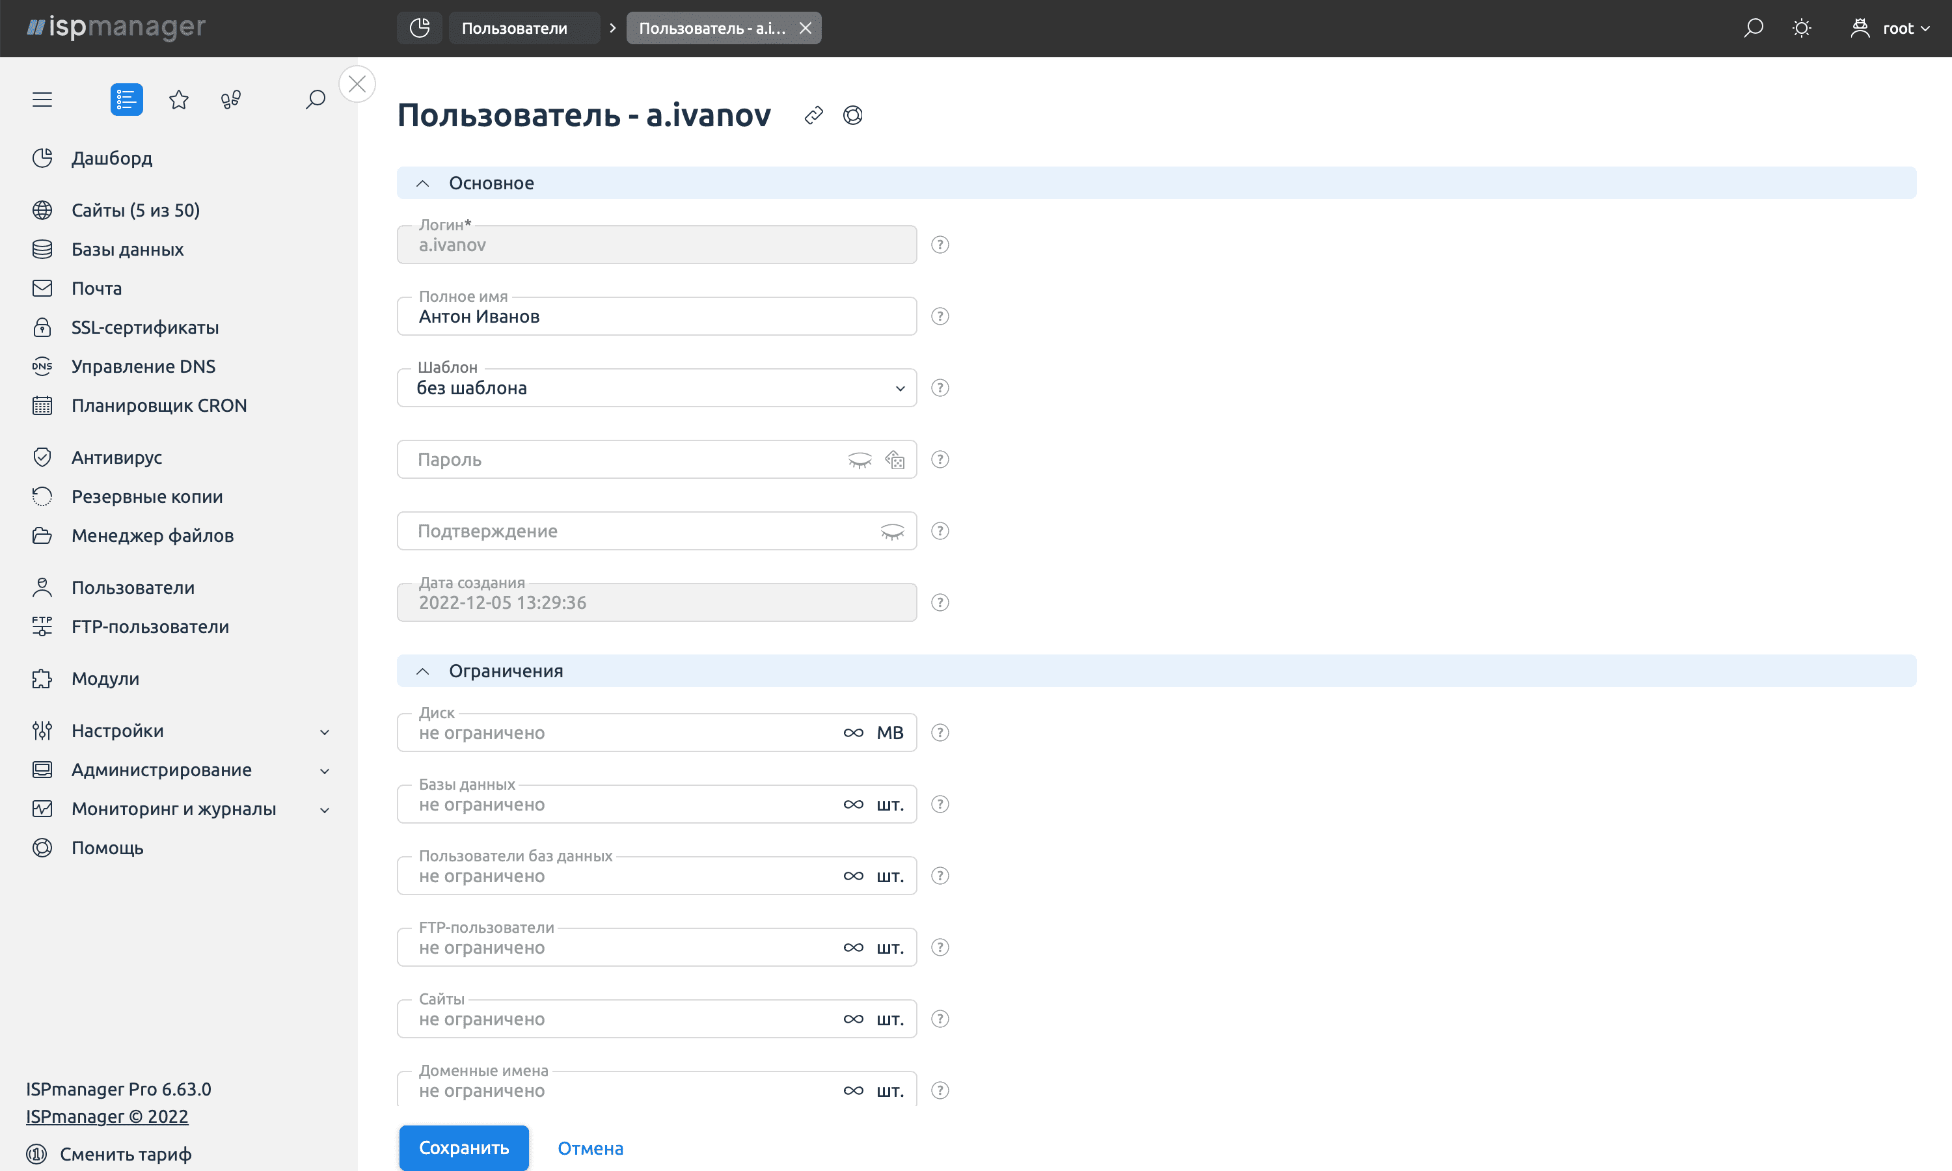
Task: Go to SSL-сертификаты in sidebar
Action: click(145, 327)
